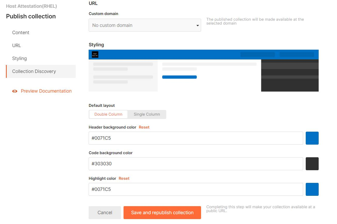
Task: Switch layout to Single Column
Action: [147, 114]
